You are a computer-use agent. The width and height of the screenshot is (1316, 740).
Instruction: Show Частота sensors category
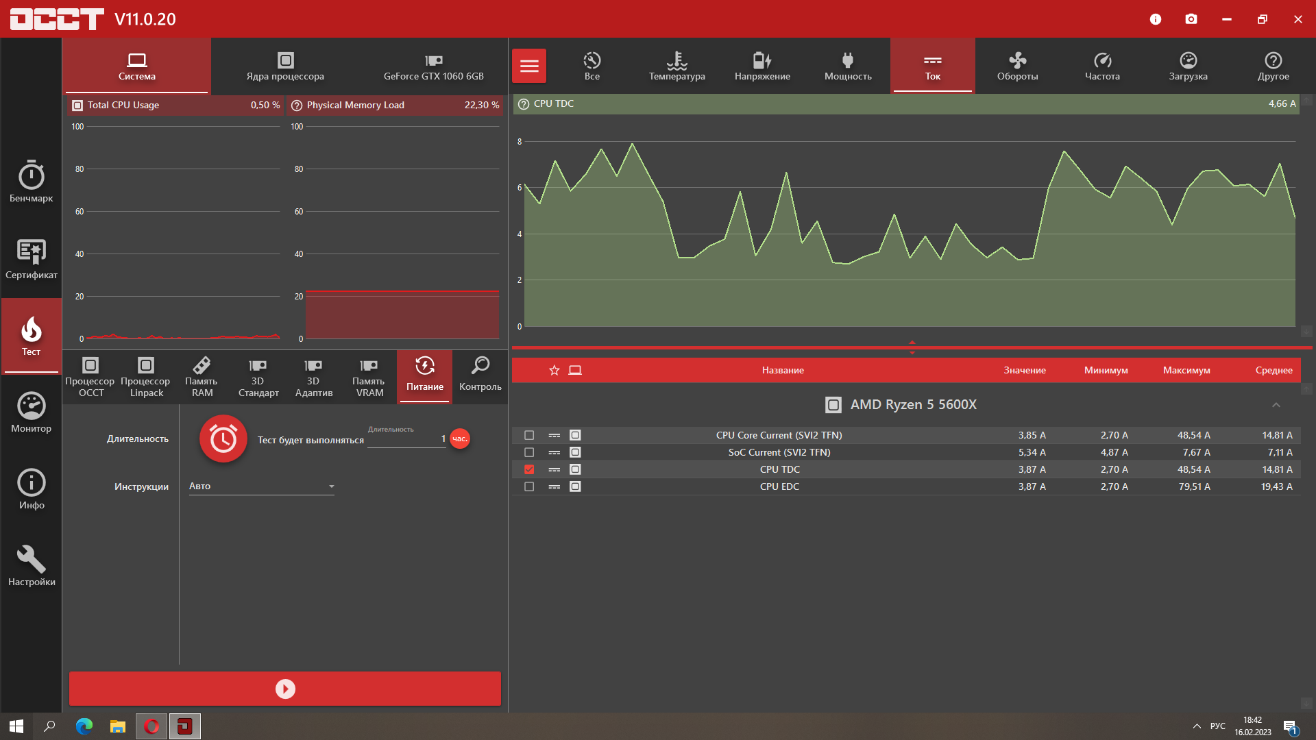(1103, 66)
